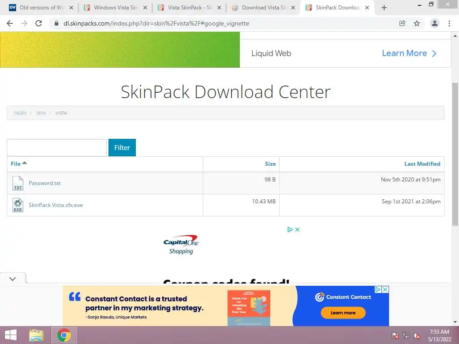Image resolution: width=459 pixels, height=344 pixels.
Task: Open Action Center flag tray icon
Action: coord(395,335)
